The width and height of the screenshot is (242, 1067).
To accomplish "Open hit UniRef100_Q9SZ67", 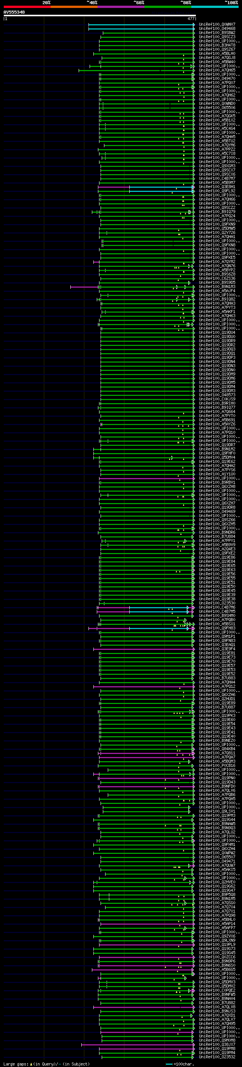I will click(x=217, y=49).
